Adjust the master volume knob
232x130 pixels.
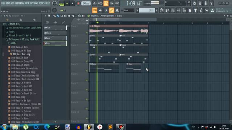(54, 3)
